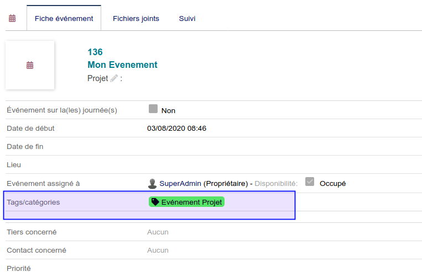
Task: Open the Evénement Projet category text
Action: [191, 202]
